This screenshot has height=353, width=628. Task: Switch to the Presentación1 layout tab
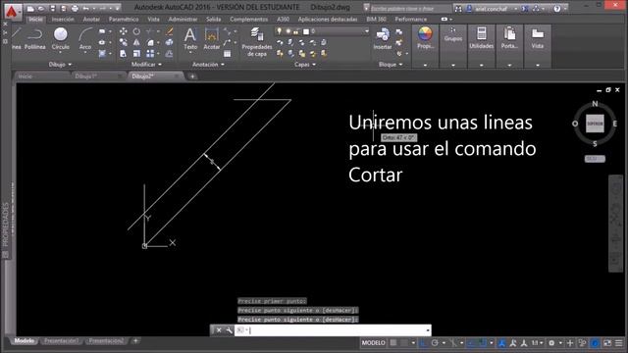click(x=61, y=340)
